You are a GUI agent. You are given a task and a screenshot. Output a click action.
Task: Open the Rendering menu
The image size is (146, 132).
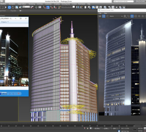tap(32, 4)
